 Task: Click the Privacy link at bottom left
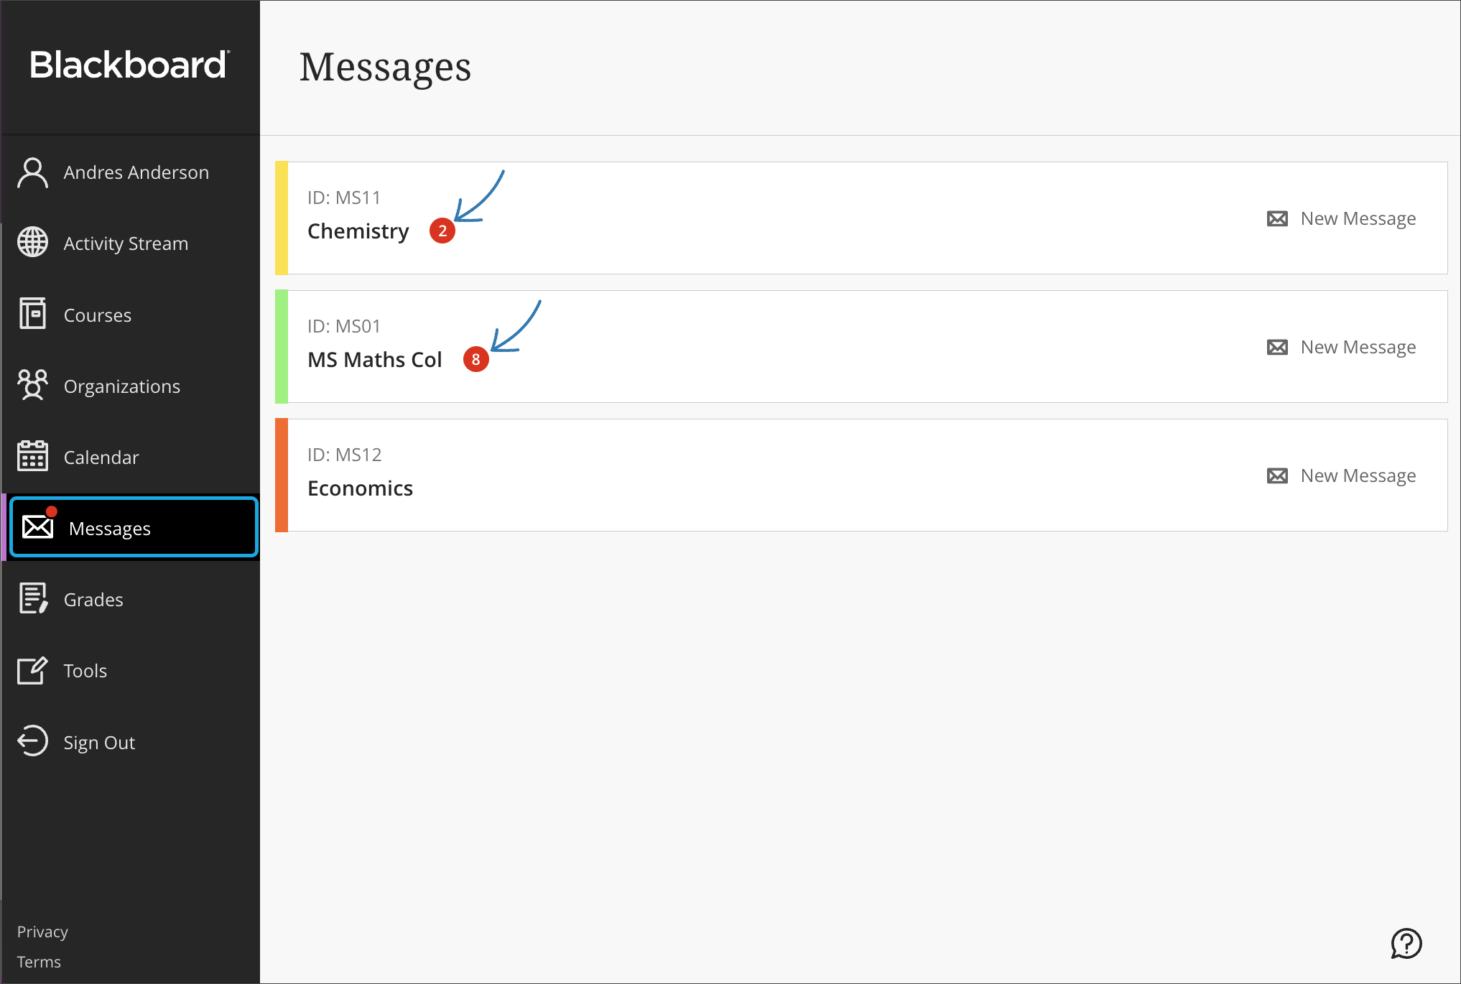click(x=42, y=932)
